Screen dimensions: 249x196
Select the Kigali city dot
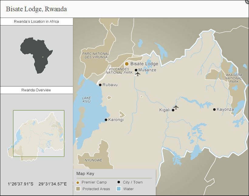173,110
